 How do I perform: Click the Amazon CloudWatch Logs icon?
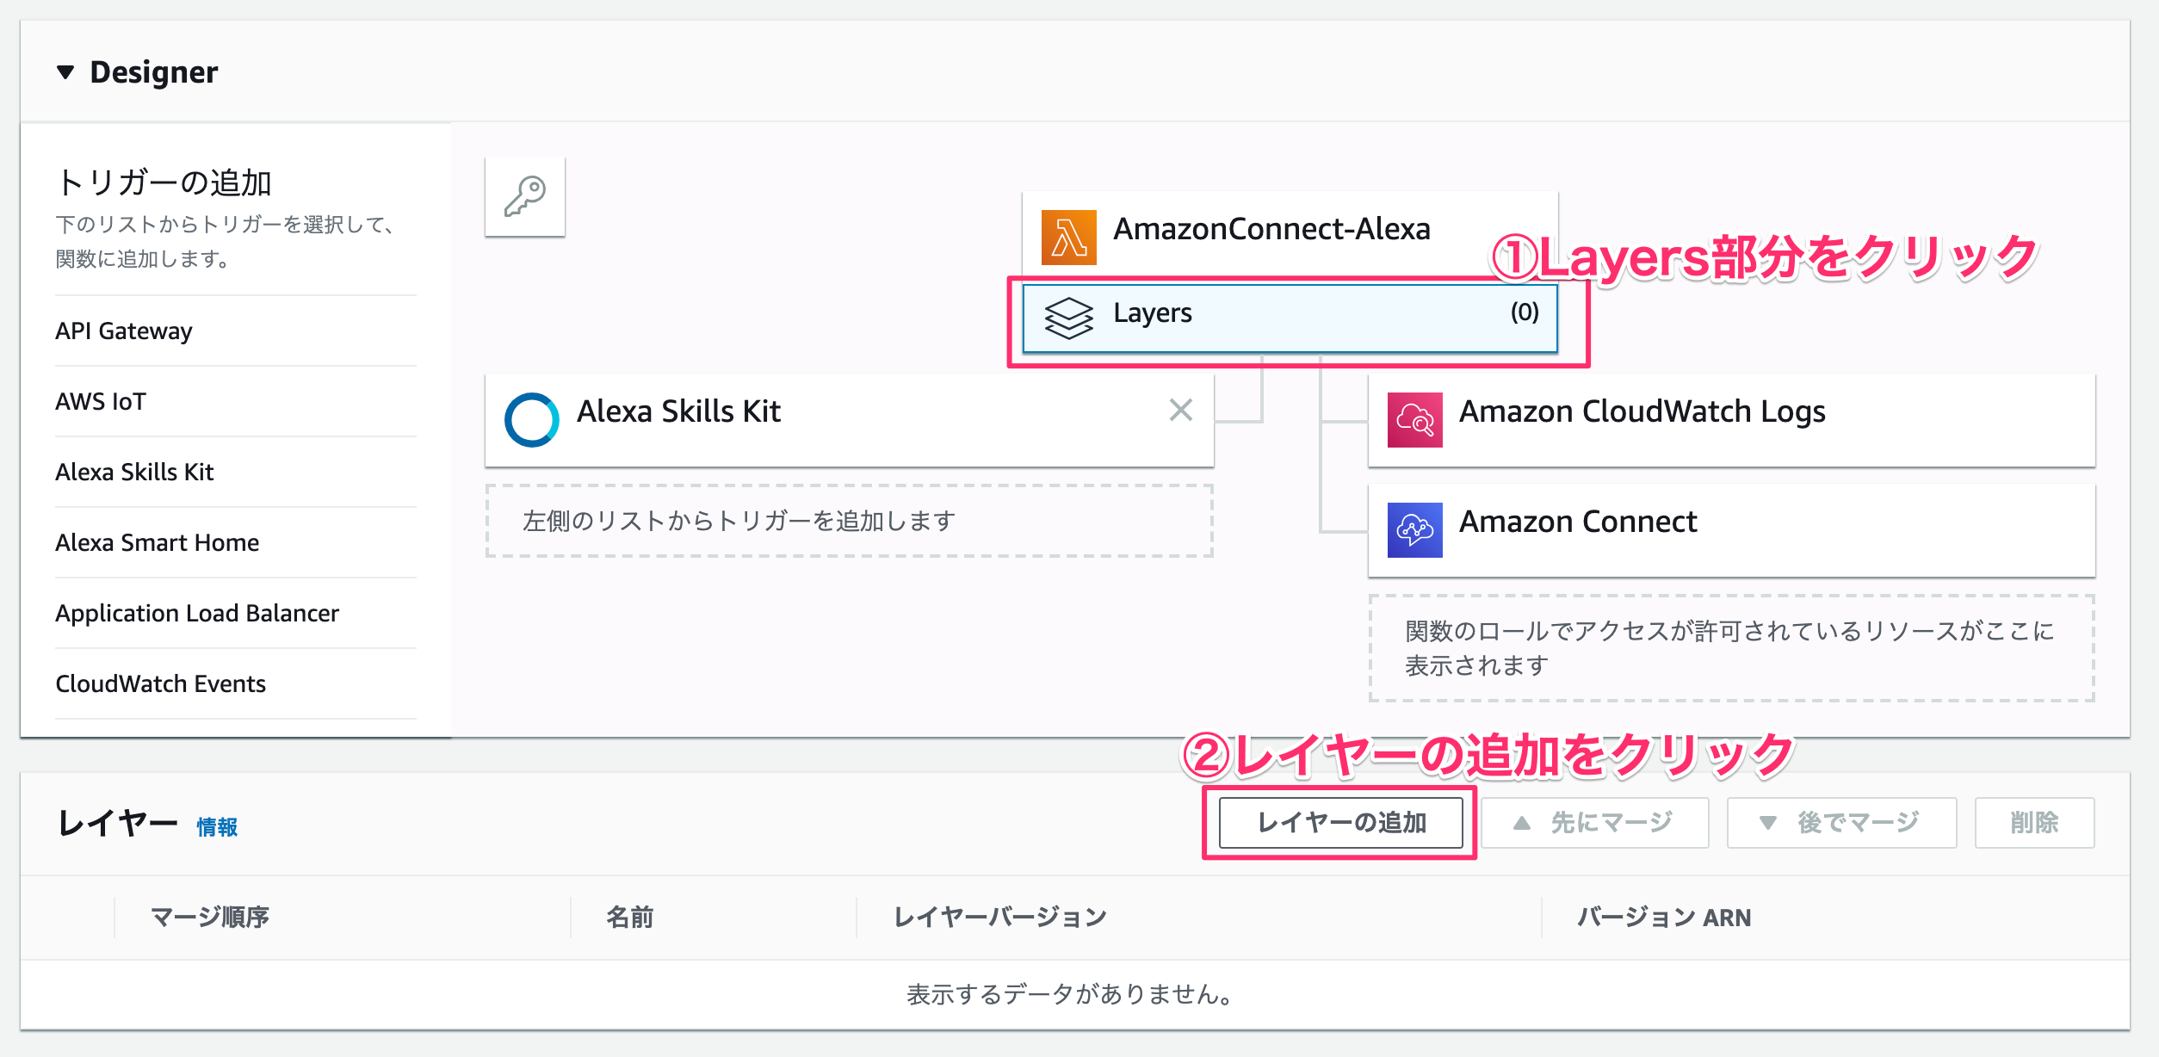tap(1414, 420)
